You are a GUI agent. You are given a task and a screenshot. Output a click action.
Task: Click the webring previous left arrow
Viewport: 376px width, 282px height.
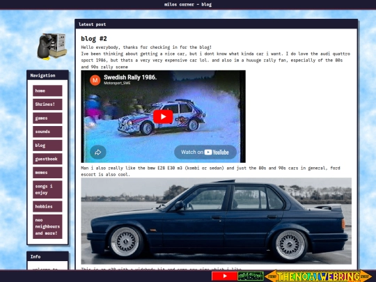pos(270,276)
